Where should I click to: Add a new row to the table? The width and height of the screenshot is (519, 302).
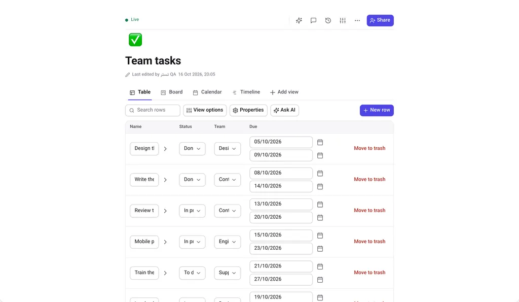[377, 110]
